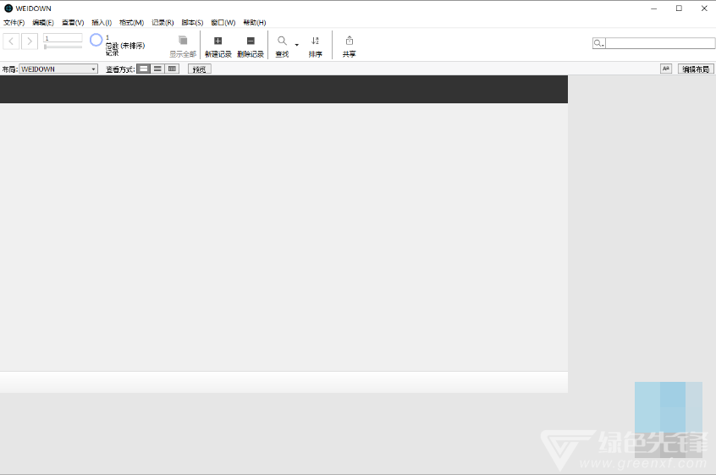Image resolution: width=716 pixels, height=475 pixels.
Task: Open the 插入(I) menu
Action: pos(102,22)
